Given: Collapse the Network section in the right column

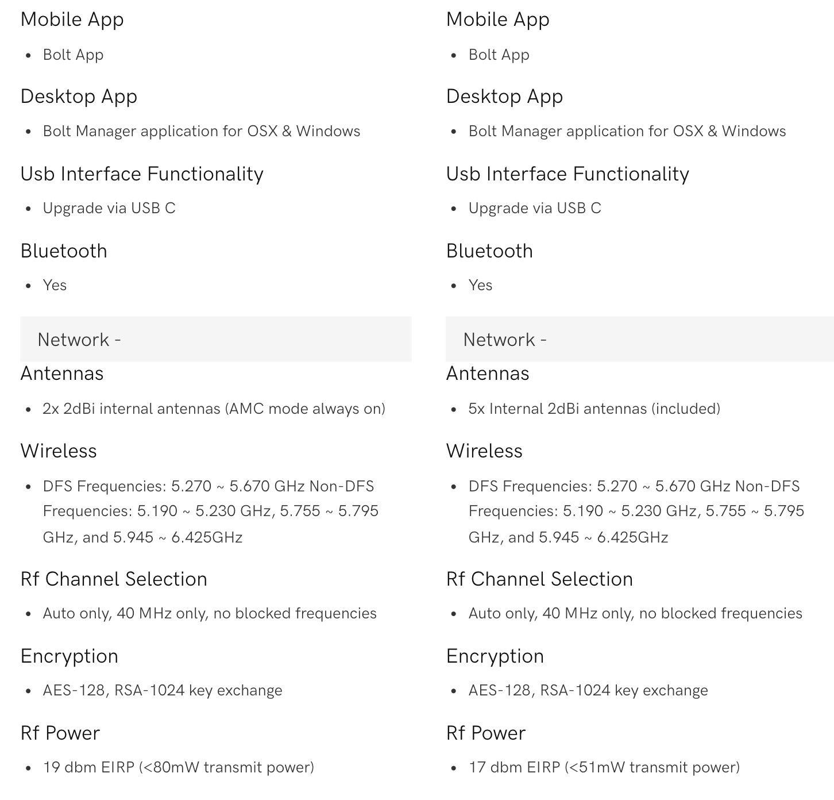Looking at the screenshot, I should (x=505, y=340).
